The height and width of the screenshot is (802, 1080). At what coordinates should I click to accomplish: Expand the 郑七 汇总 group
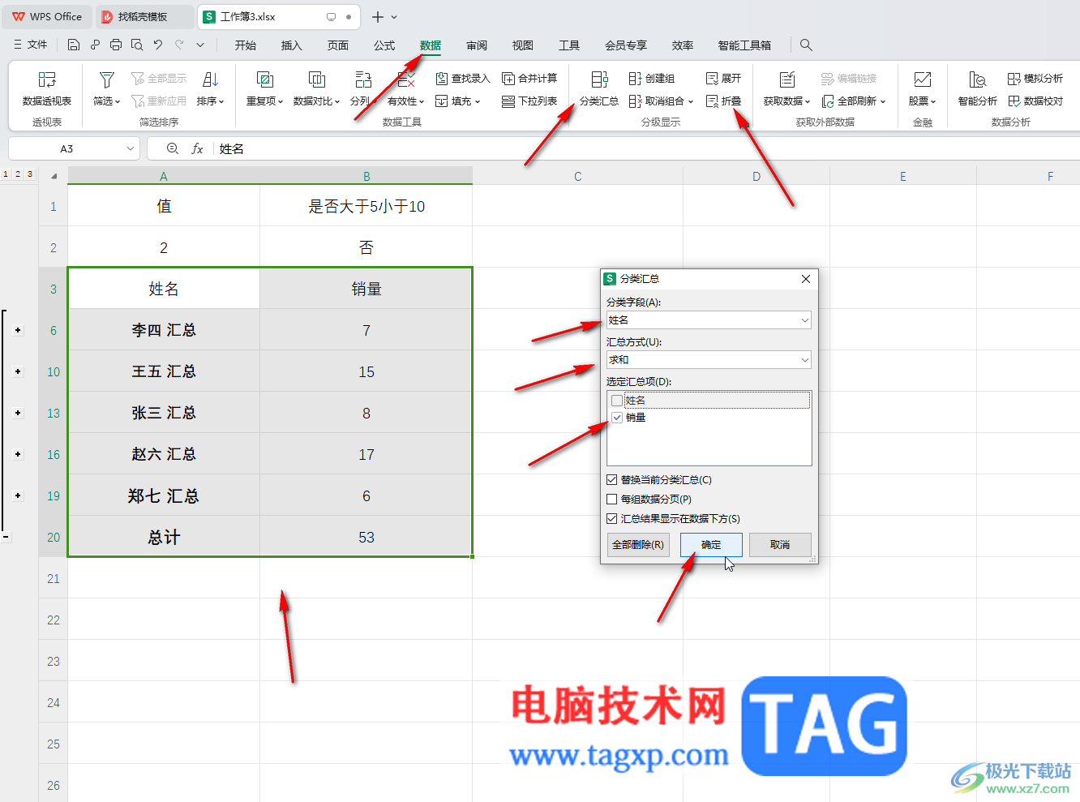[x=18, y=495]
